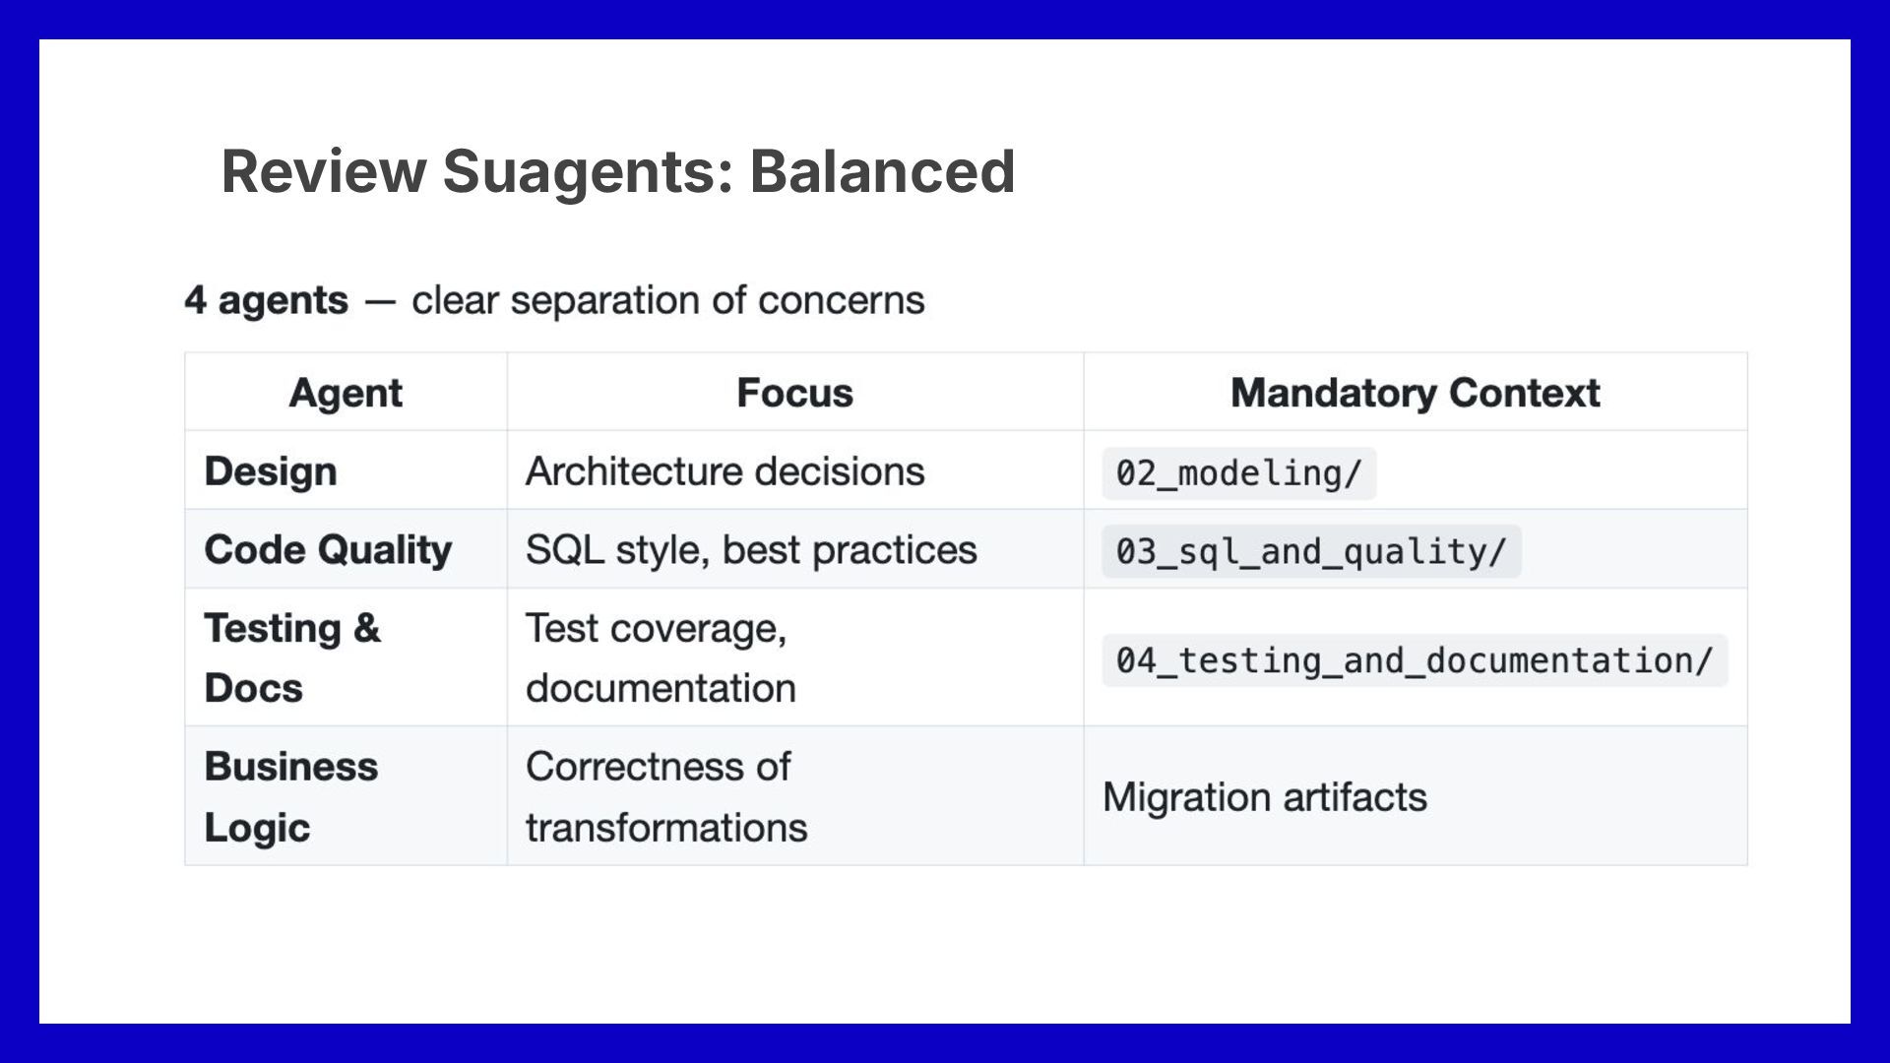Image resolution: width=1890 pixels, height=1063 pixels.
Task: Click the 03_sql_and_quality/ code label
Action: (x=1310, y=552)
